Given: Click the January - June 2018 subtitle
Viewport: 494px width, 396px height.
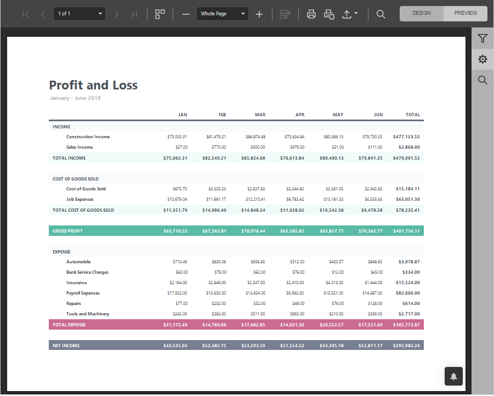Looking at the screenshot, I should pyautogui.click(x=75, y=98).
